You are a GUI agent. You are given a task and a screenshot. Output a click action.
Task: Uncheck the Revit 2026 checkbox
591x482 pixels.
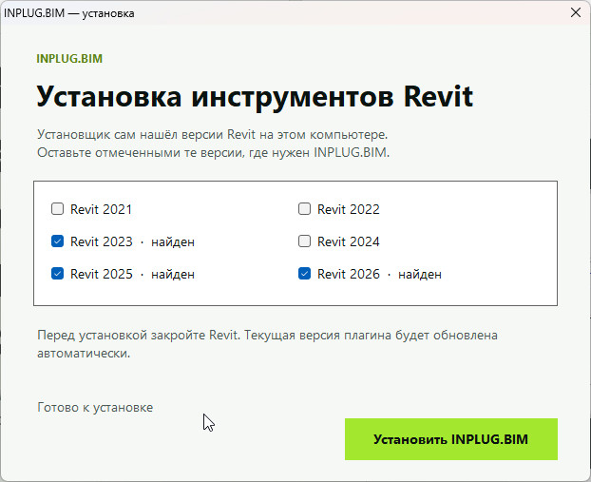(305, 274)
